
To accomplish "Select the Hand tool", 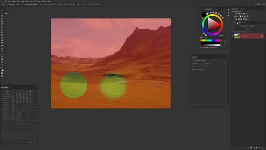I will [2, 59].
